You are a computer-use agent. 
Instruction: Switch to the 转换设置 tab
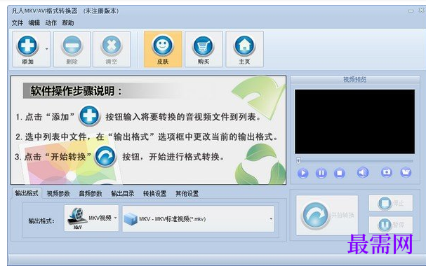[x=155, y=193]
